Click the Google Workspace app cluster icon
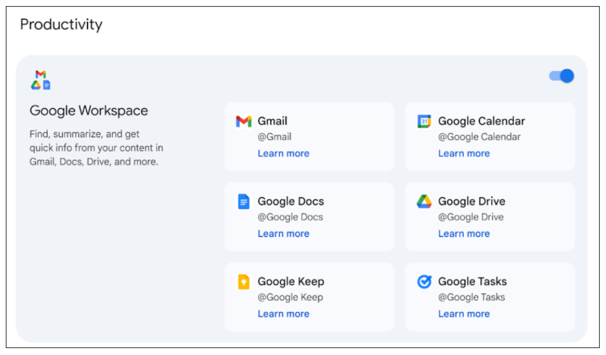Screen dimensions: 606x355 coord(41,79)
